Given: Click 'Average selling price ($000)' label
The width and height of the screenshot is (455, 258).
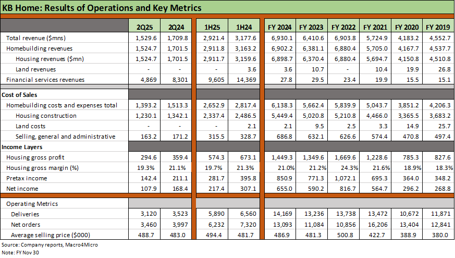Looking at the screenshot, I should click(x=51, y=236).
